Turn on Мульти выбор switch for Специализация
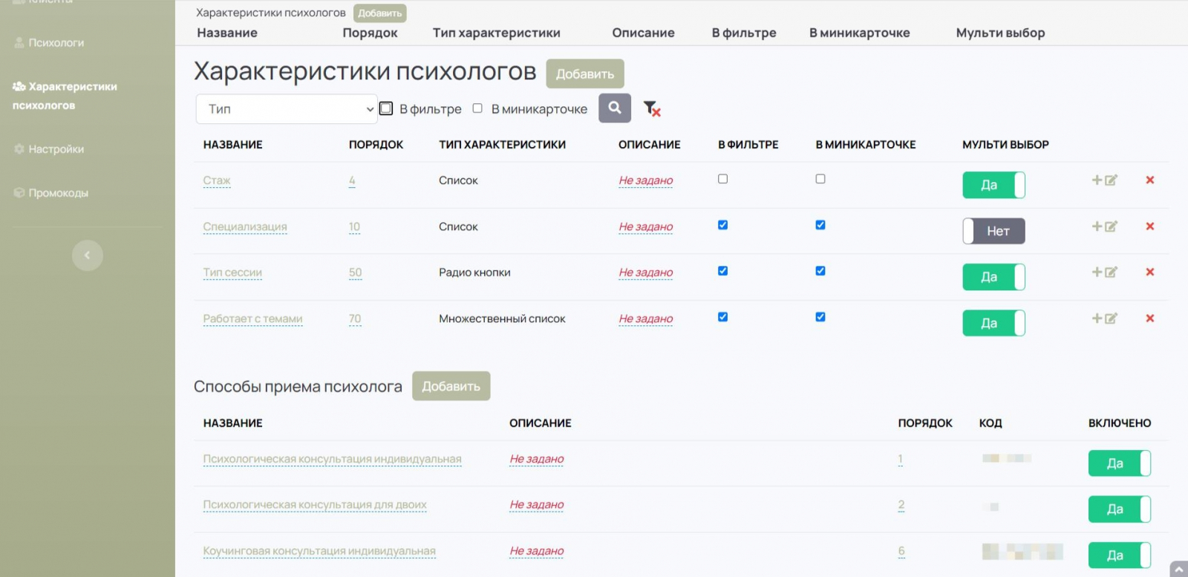The width and height of the screenshot is (1188, 577). 993,231
